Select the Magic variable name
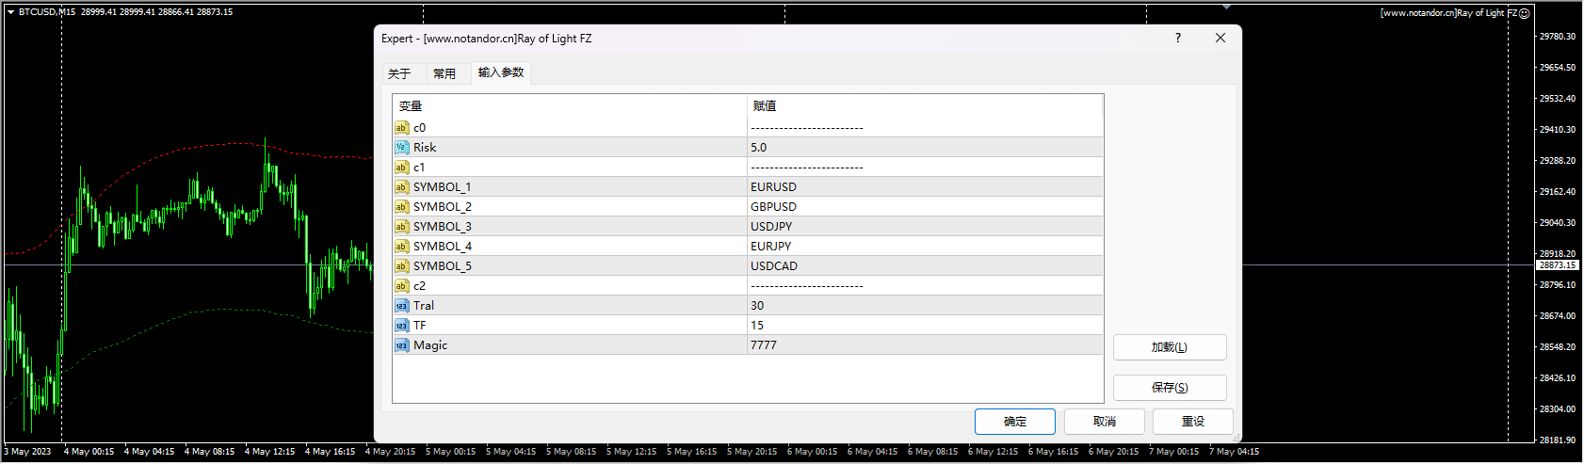This screenshot has width=1584, height=464. (x=430, y=345)
